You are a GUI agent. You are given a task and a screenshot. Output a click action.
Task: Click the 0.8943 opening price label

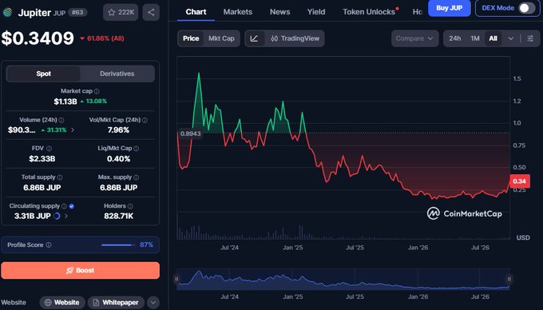190,133
